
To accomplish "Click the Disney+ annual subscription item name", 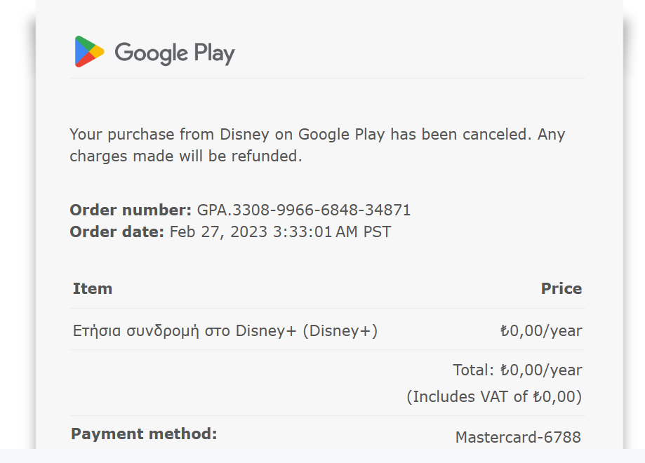I will point(225,330).
